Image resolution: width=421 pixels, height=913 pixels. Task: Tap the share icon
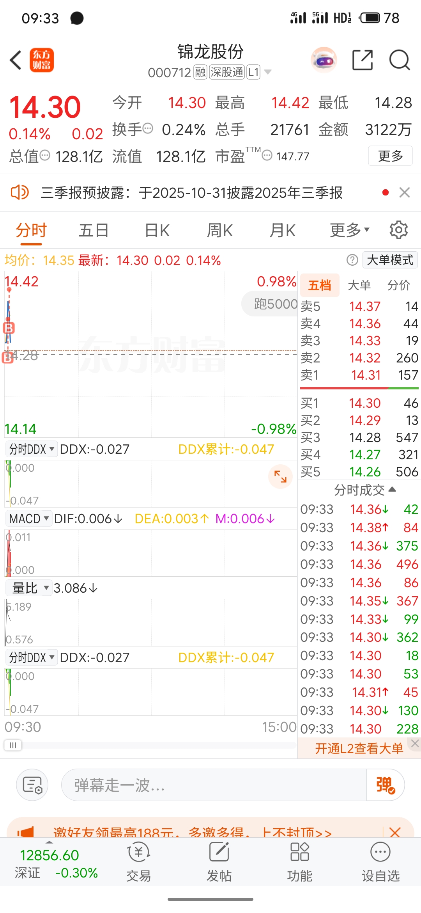point(363,60)
